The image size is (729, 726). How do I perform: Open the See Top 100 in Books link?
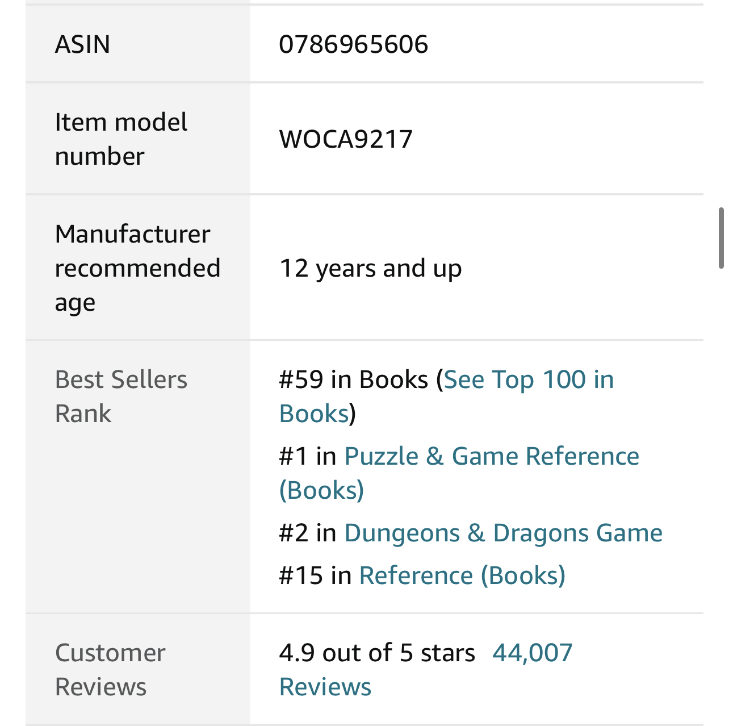(x=528, y=380)
